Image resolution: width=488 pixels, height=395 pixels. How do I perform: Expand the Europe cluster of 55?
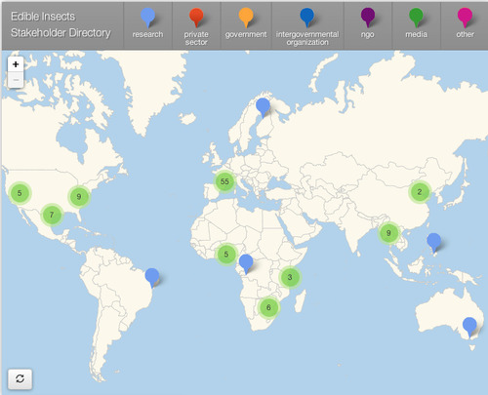pos(224,181)
